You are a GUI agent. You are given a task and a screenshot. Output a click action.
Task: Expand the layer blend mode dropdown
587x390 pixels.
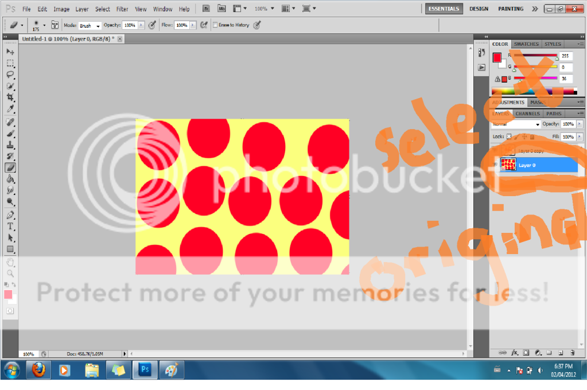point(516,124)
